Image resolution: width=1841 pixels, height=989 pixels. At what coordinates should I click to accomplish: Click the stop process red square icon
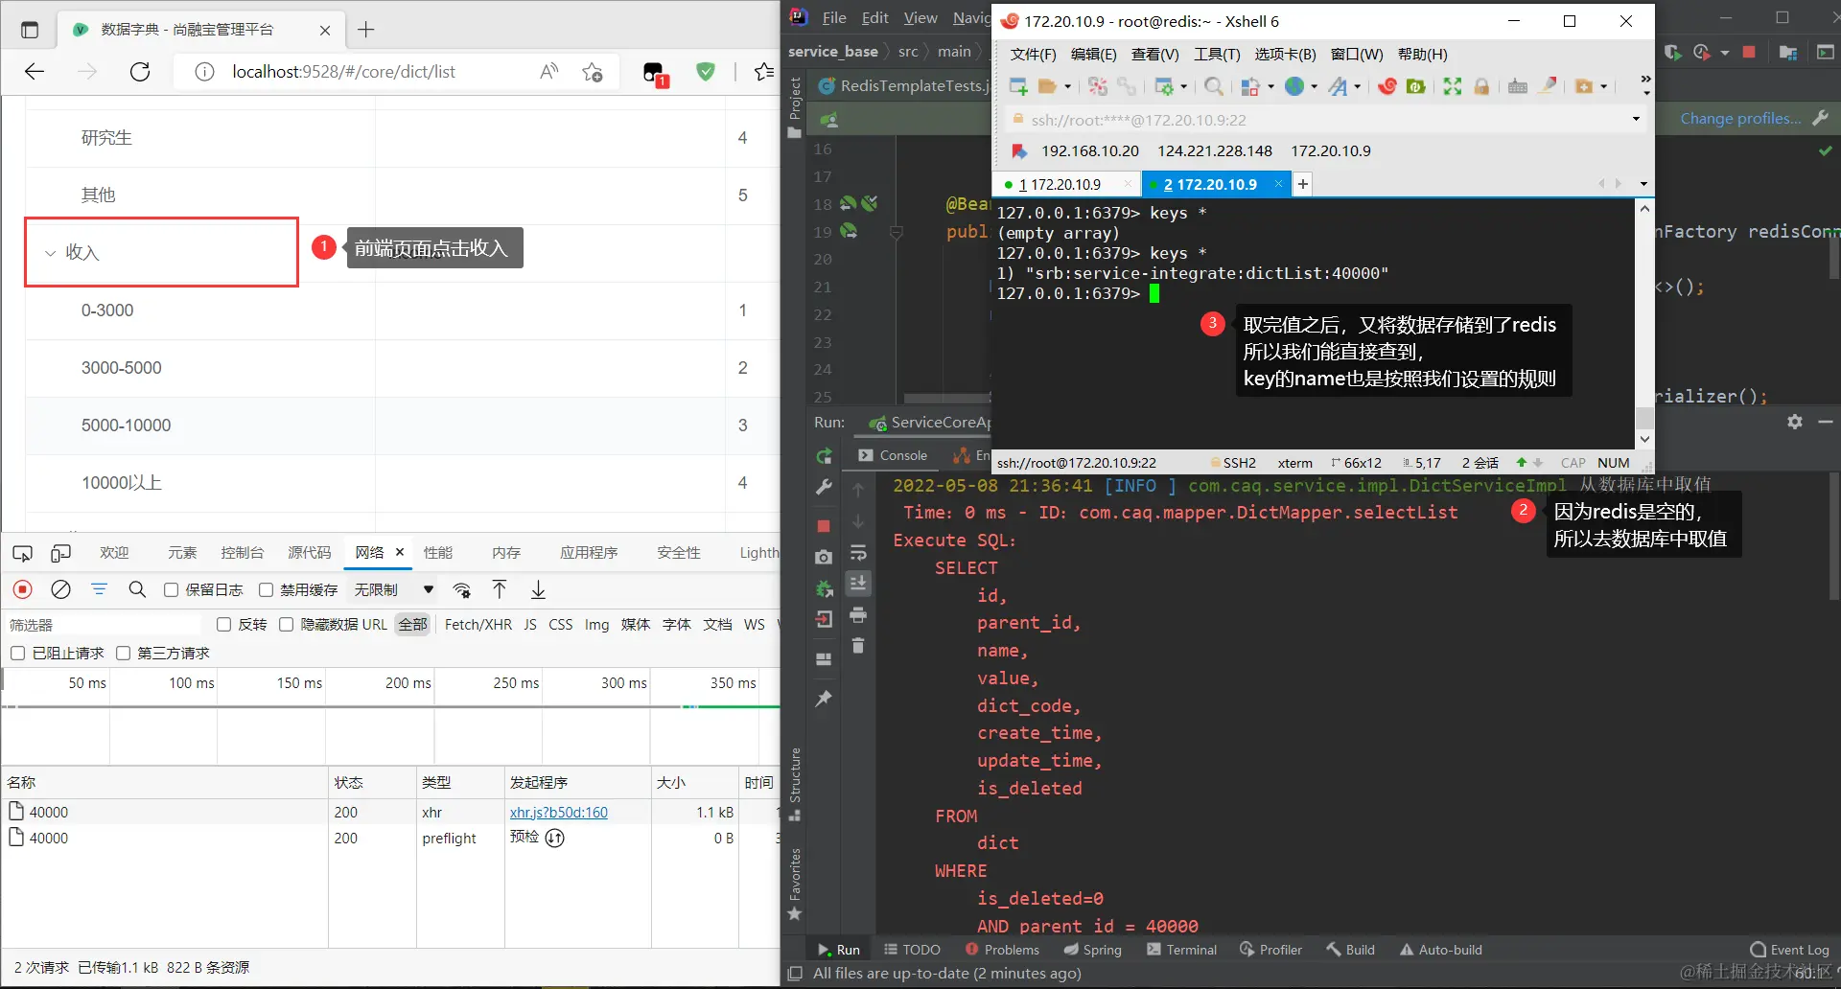pos(824,526)
